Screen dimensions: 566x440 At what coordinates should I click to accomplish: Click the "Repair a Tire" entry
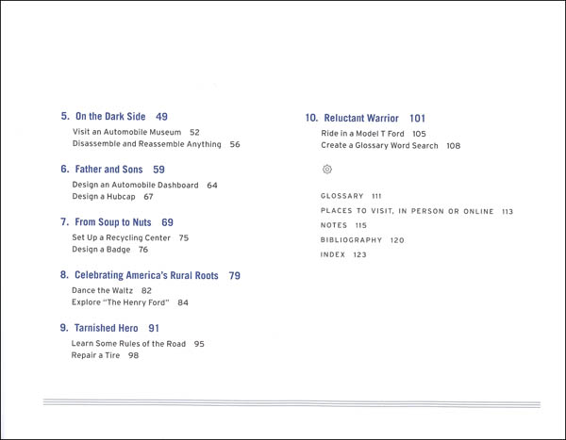[95, 355]
